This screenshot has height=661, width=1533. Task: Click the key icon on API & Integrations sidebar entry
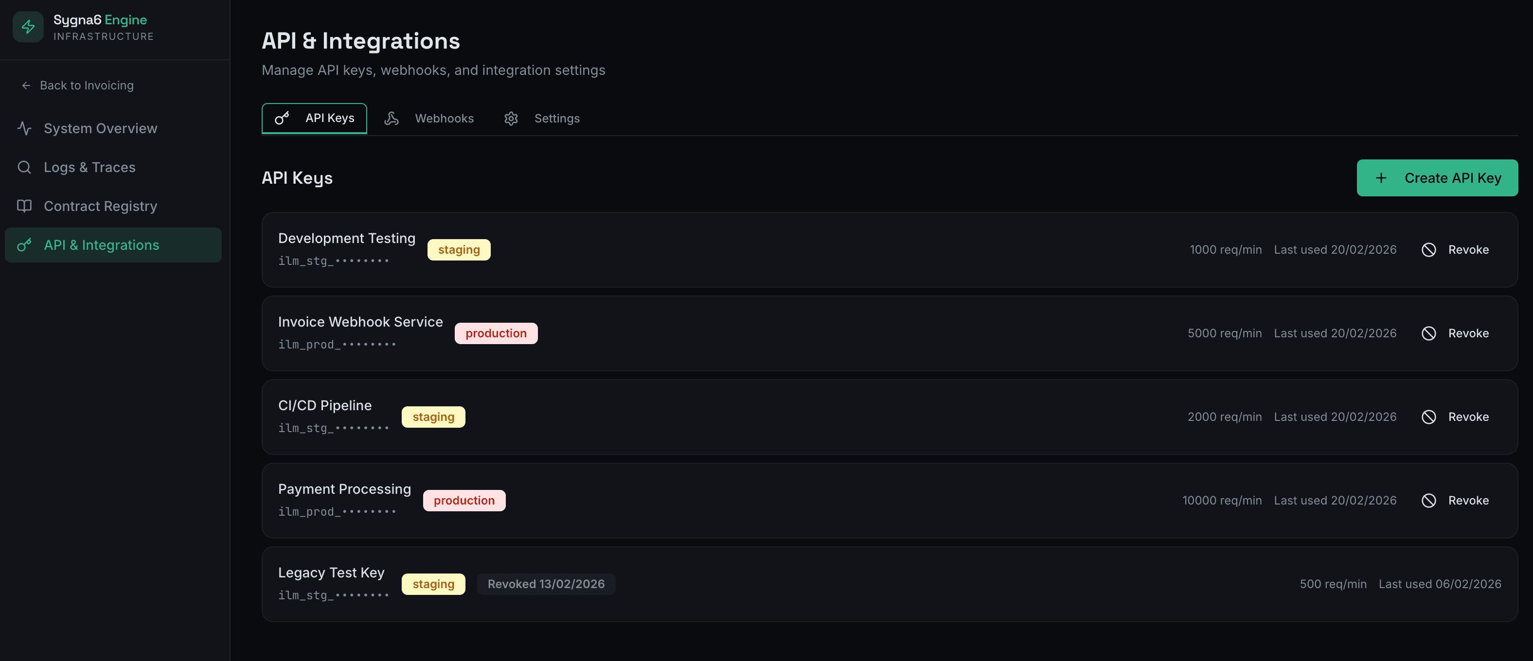[x=24, y=244]
